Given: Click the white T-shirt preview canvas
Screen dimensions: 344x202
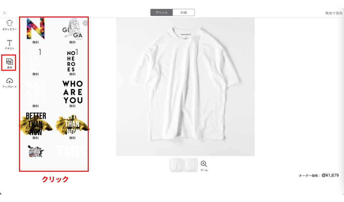Looking at the screenshot, I should pyautogui.click(x=185, y=87).
